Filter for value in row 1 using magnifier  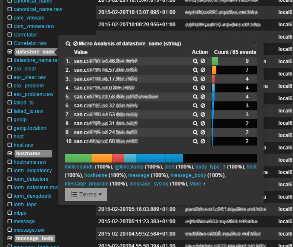point(195,61)
